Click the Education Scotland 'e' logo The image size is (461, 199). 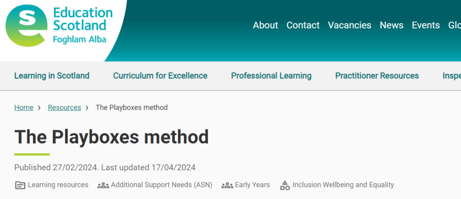pyautogui.click(x=27, y=26)
